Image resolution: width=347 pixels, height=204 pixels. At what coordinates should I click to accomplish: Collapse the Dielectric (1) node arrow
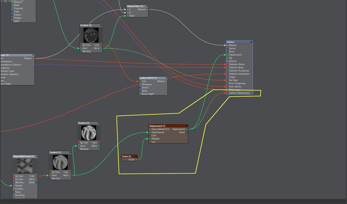tap(33, 55)
